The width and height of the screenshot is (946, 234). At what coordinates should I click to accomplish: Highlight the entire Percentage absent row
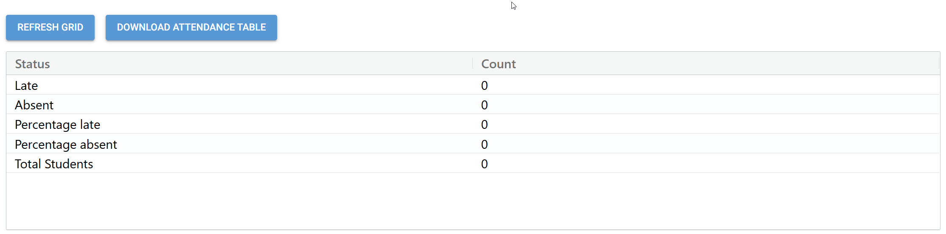point(255,145)
